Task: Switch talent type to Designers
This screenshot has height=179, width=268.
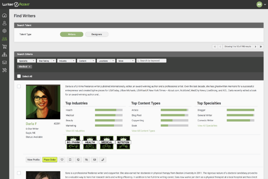Action: point(97,34)
